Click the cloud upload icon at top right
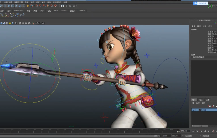 coord(195,3)
